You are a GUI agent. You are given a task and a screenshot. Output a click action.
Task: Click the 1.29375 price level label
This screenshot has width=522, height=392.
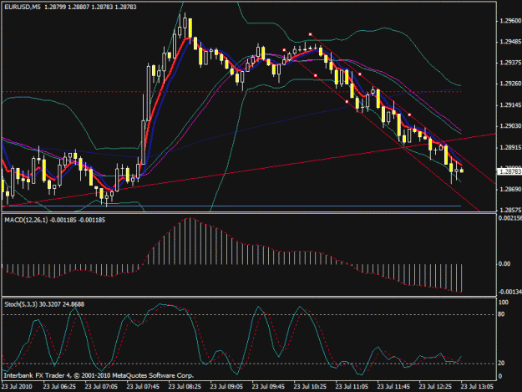coord(510,63)
